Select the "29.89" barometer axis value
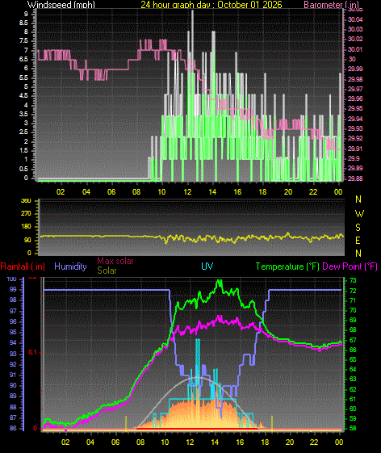The height and width of the screenshot is (453, 381). tap(355, 169)
